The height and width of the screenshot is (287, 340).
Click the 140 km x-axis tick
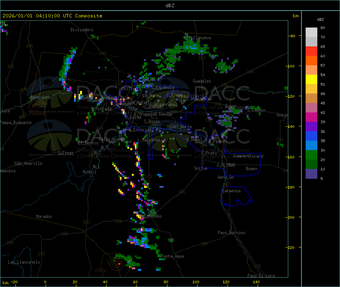(x=256, y=282)
